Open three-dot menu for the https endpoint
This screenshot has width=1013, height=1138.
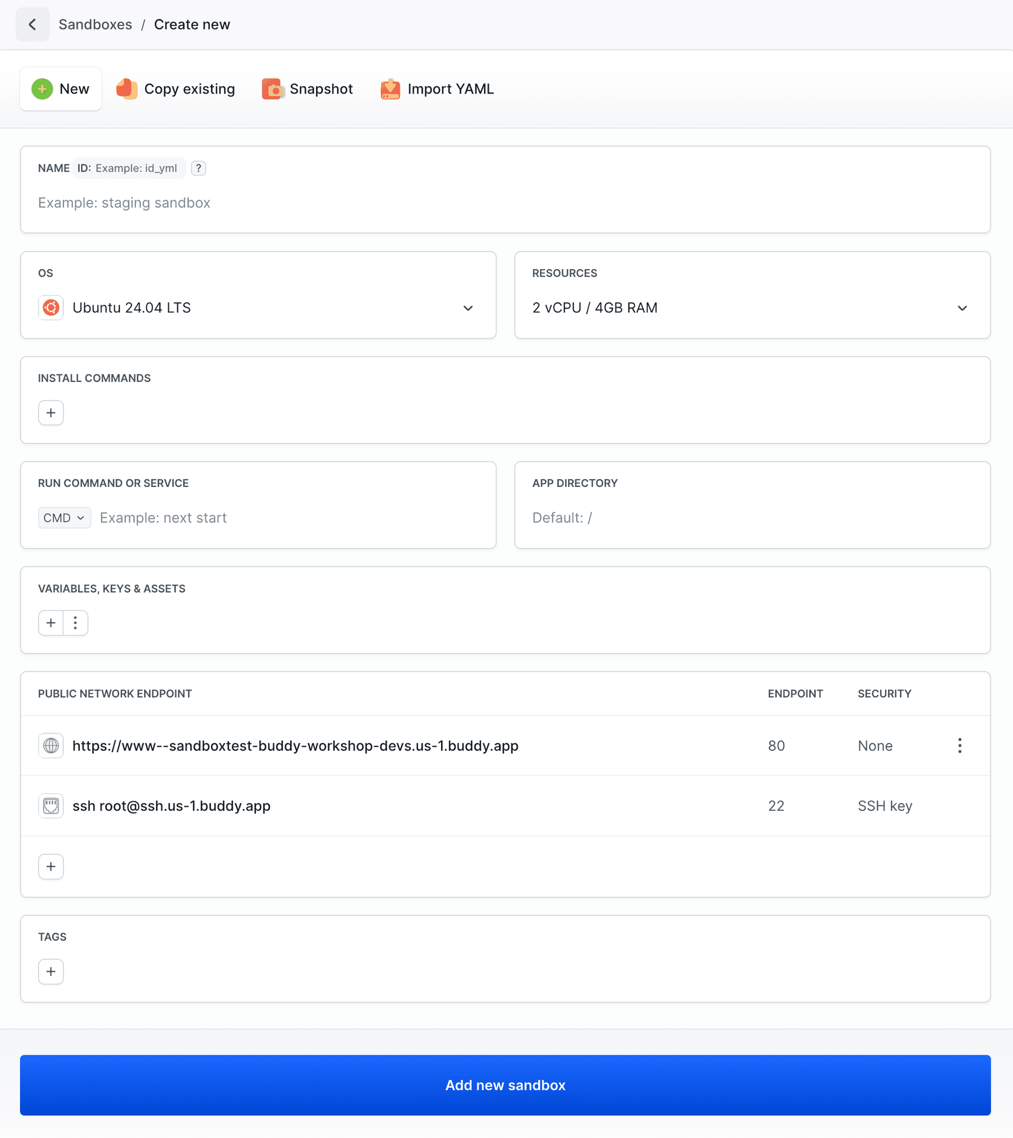click(x=960, y=745)
